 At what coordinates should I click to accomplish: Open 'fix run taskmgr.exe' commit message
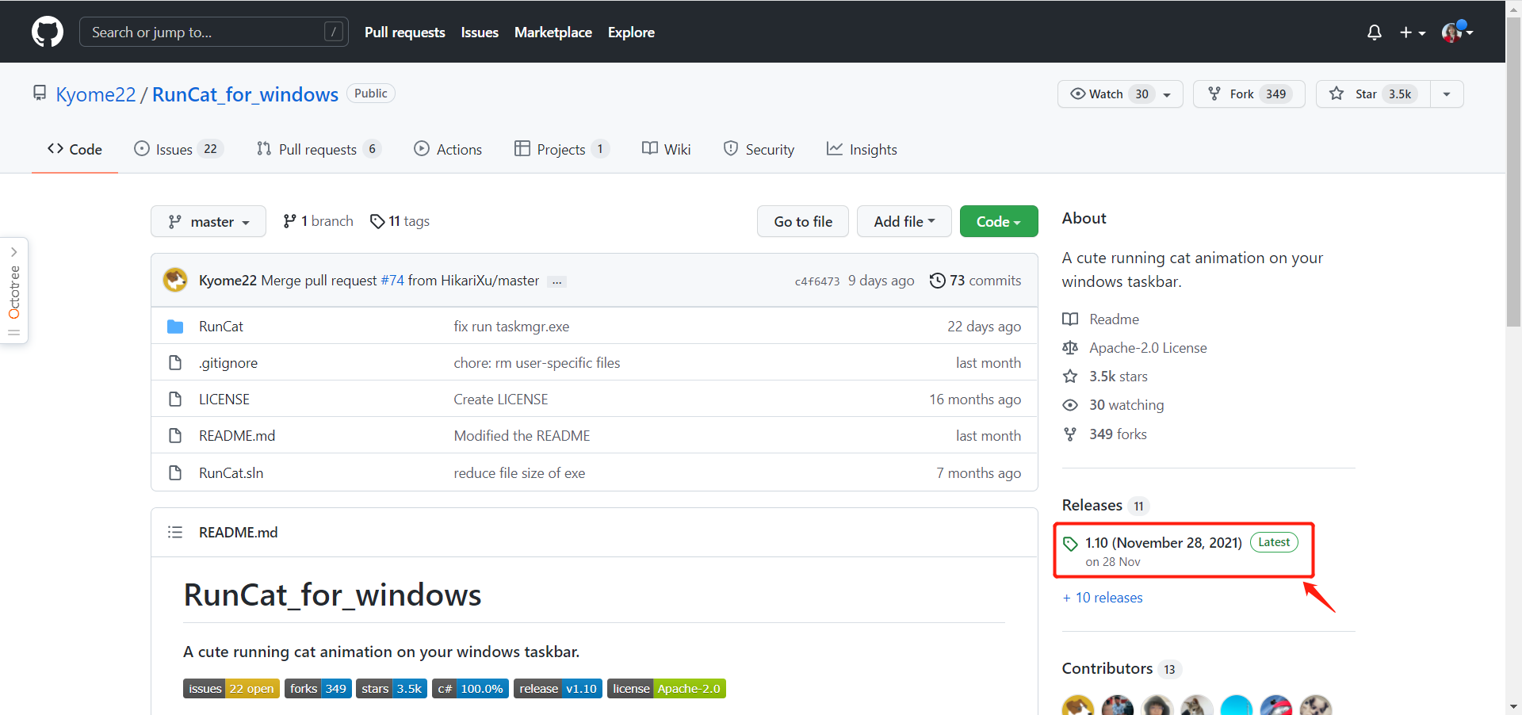[511, 327]
